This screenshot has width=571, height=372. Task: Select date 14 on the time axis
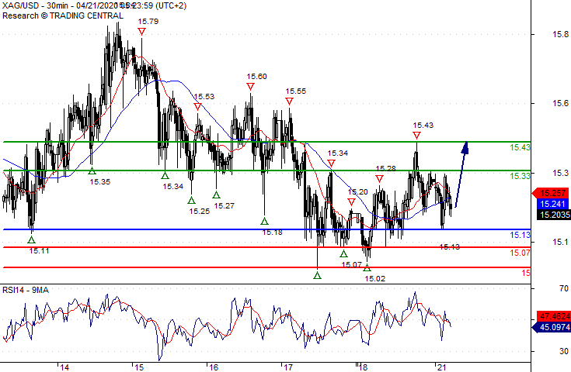click(x=64, y=367)
